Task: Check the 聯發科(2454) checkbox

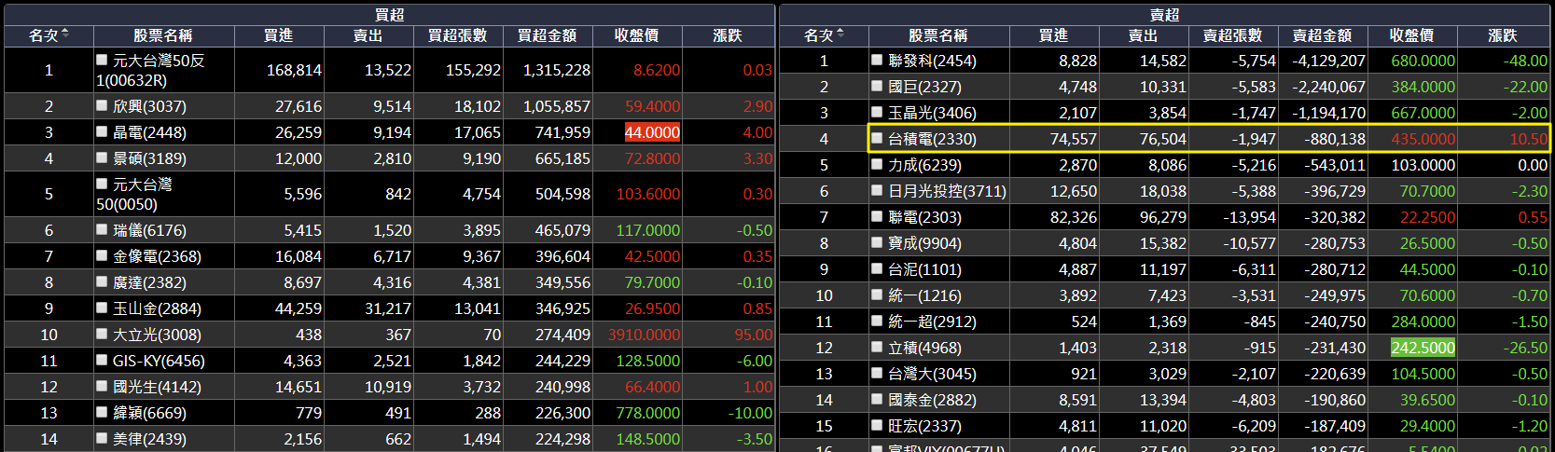Action: tap(877, 60)
